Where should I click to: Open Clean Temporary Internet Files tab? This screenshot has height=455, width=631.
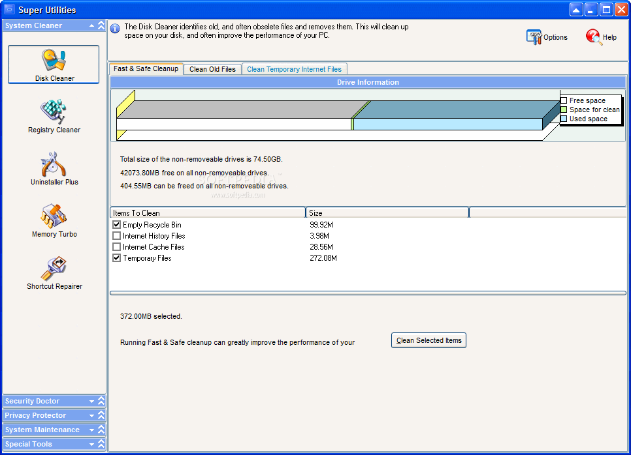294,69
